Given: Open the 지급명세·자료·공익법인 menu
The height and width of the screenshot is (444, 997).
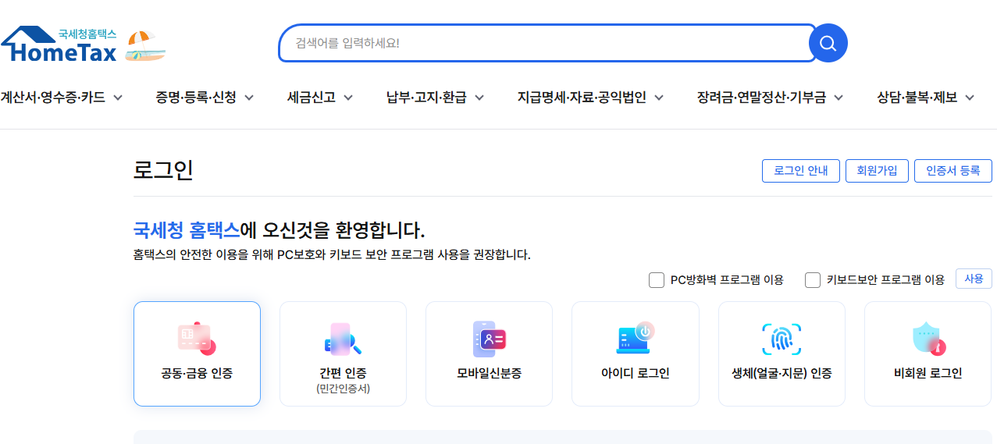Looking at the screenshot, I should pos(582,98).
